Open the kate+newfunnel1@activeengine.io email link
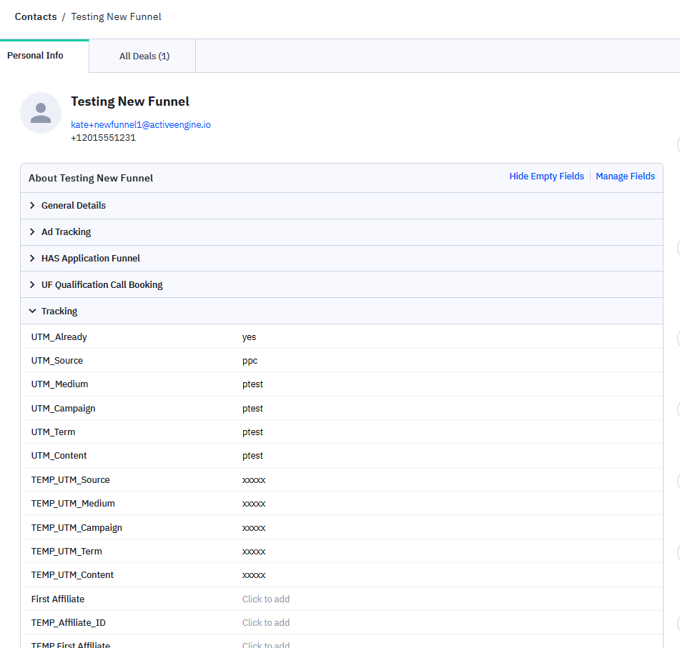 click(140, 124)
